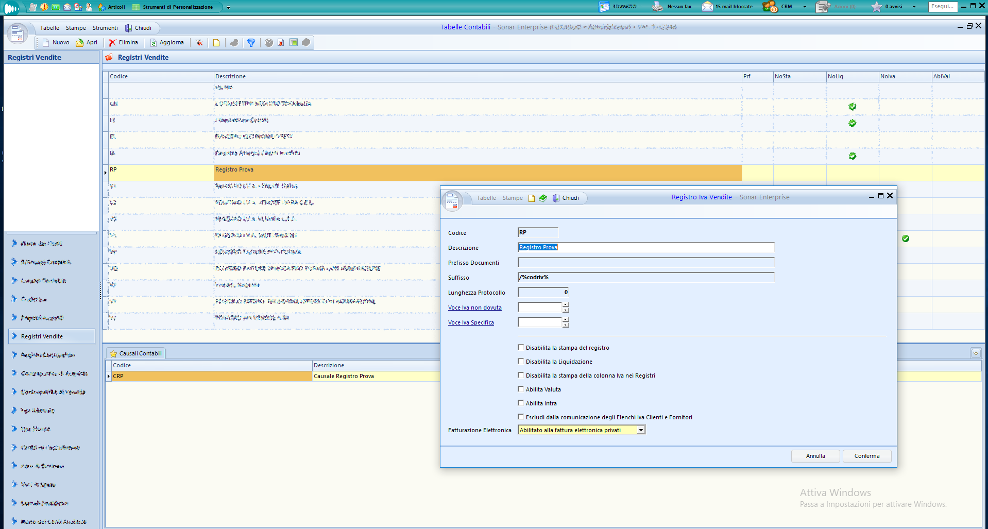Click the blue funnel filter icon

251,43
